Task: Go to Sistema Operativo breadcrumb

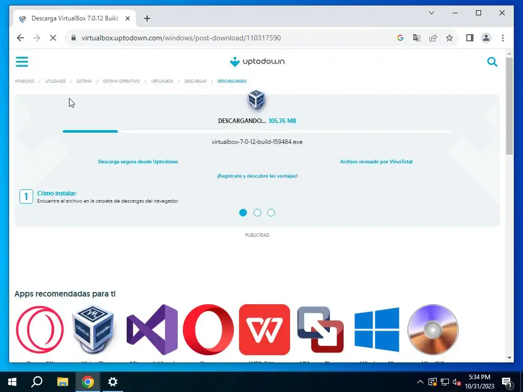Action: coord(121,81)
